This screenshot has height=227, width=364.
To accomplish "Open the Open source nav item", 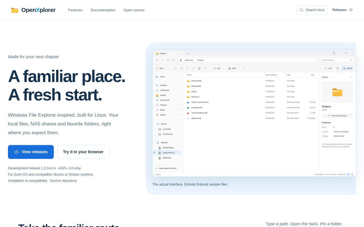I will coord(134,10).
